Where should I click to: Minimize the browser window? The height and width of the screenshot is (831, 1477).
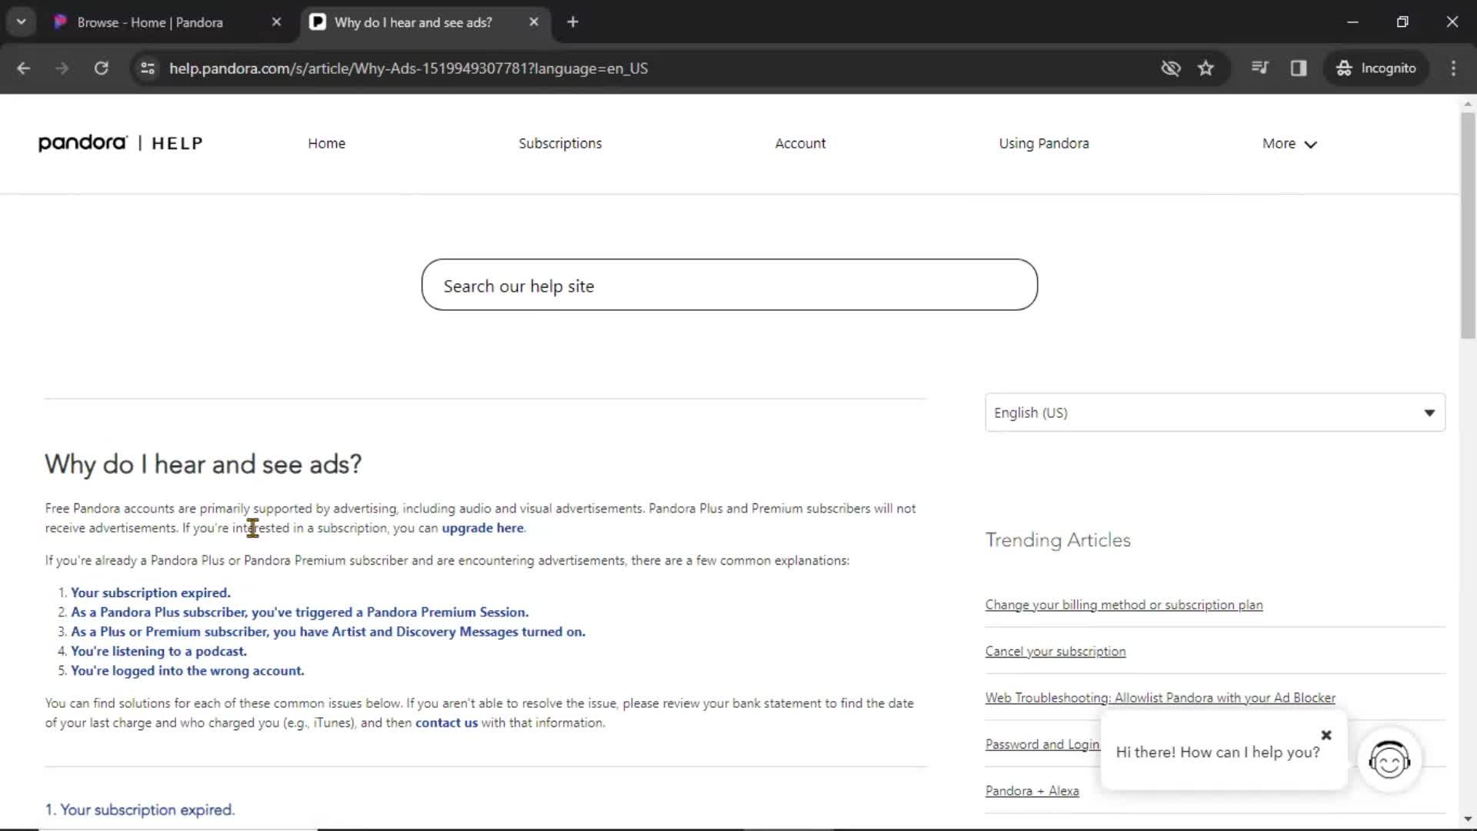point(1352,22)
